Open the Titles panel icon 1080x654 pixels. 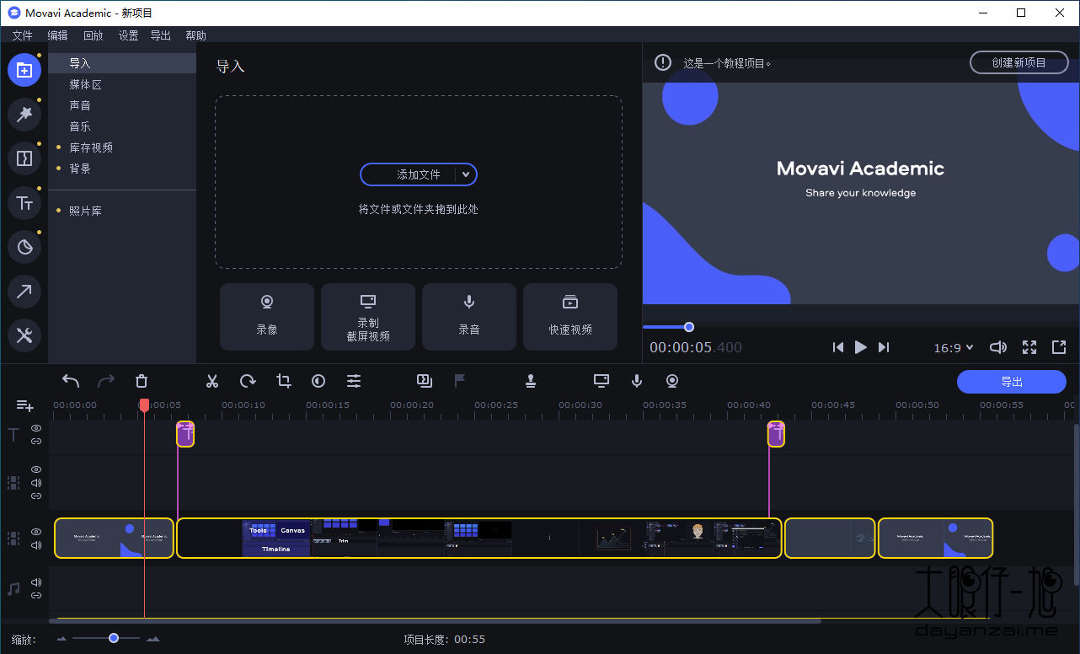pos(24,203)
